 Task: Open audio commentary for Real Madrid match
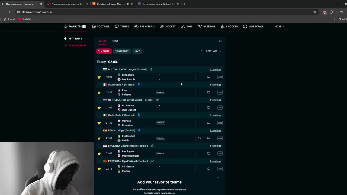[x=199, y=138]
